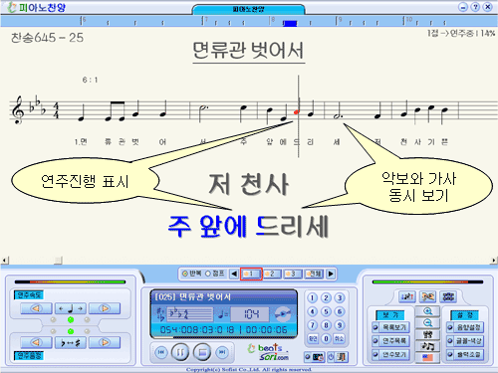Zoom in on the sheet music
This screenshot has width=498, height=373.
pyautogui.click(x=428, y=311)
